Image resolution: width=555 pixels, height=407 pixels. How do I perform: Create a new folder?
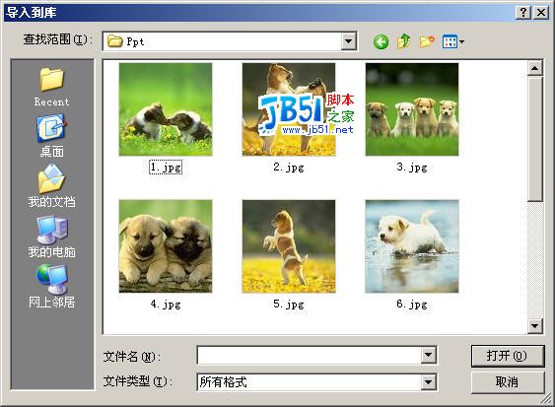(427, 41)
